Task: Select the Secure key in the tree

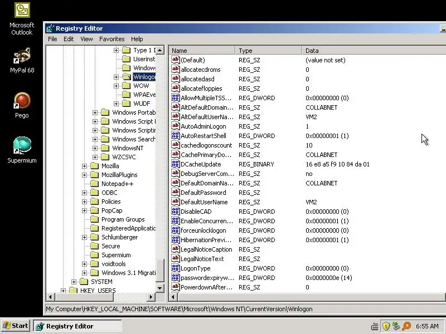Action: tap(110, 246)
